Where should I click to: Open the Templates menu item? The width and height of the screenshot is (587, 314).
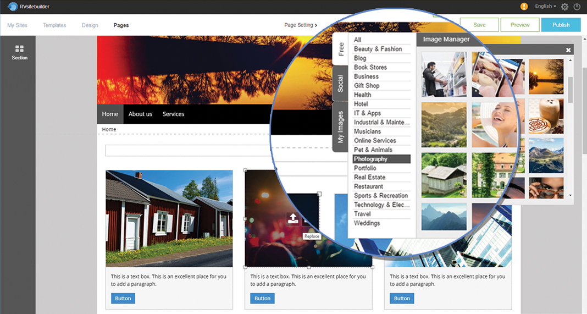pyautogui.click(x=54, y=25)
